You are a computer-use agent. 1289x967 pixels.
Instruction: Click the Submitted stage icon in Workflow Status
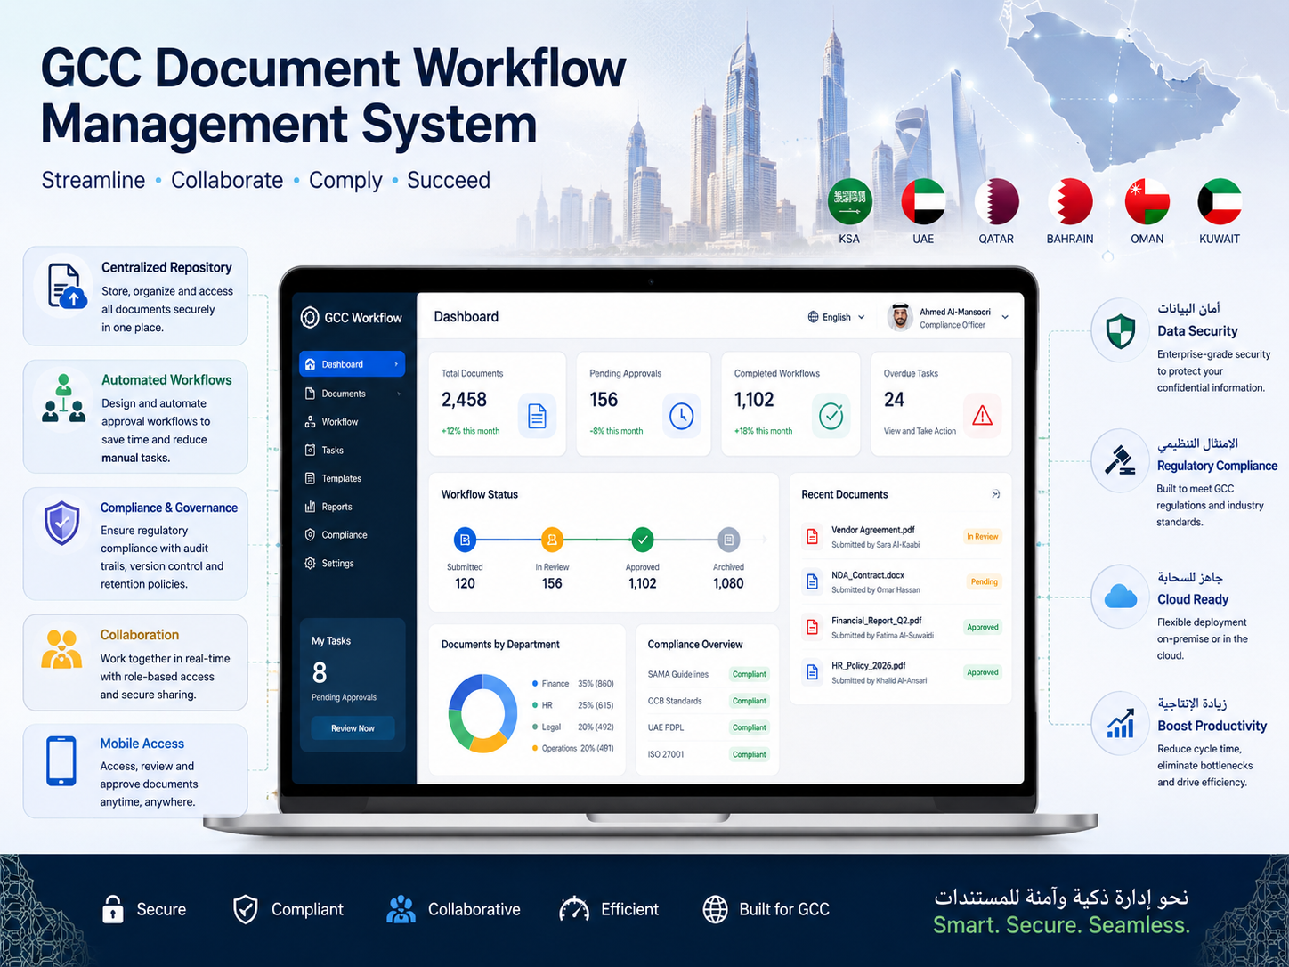coord(465,539)
